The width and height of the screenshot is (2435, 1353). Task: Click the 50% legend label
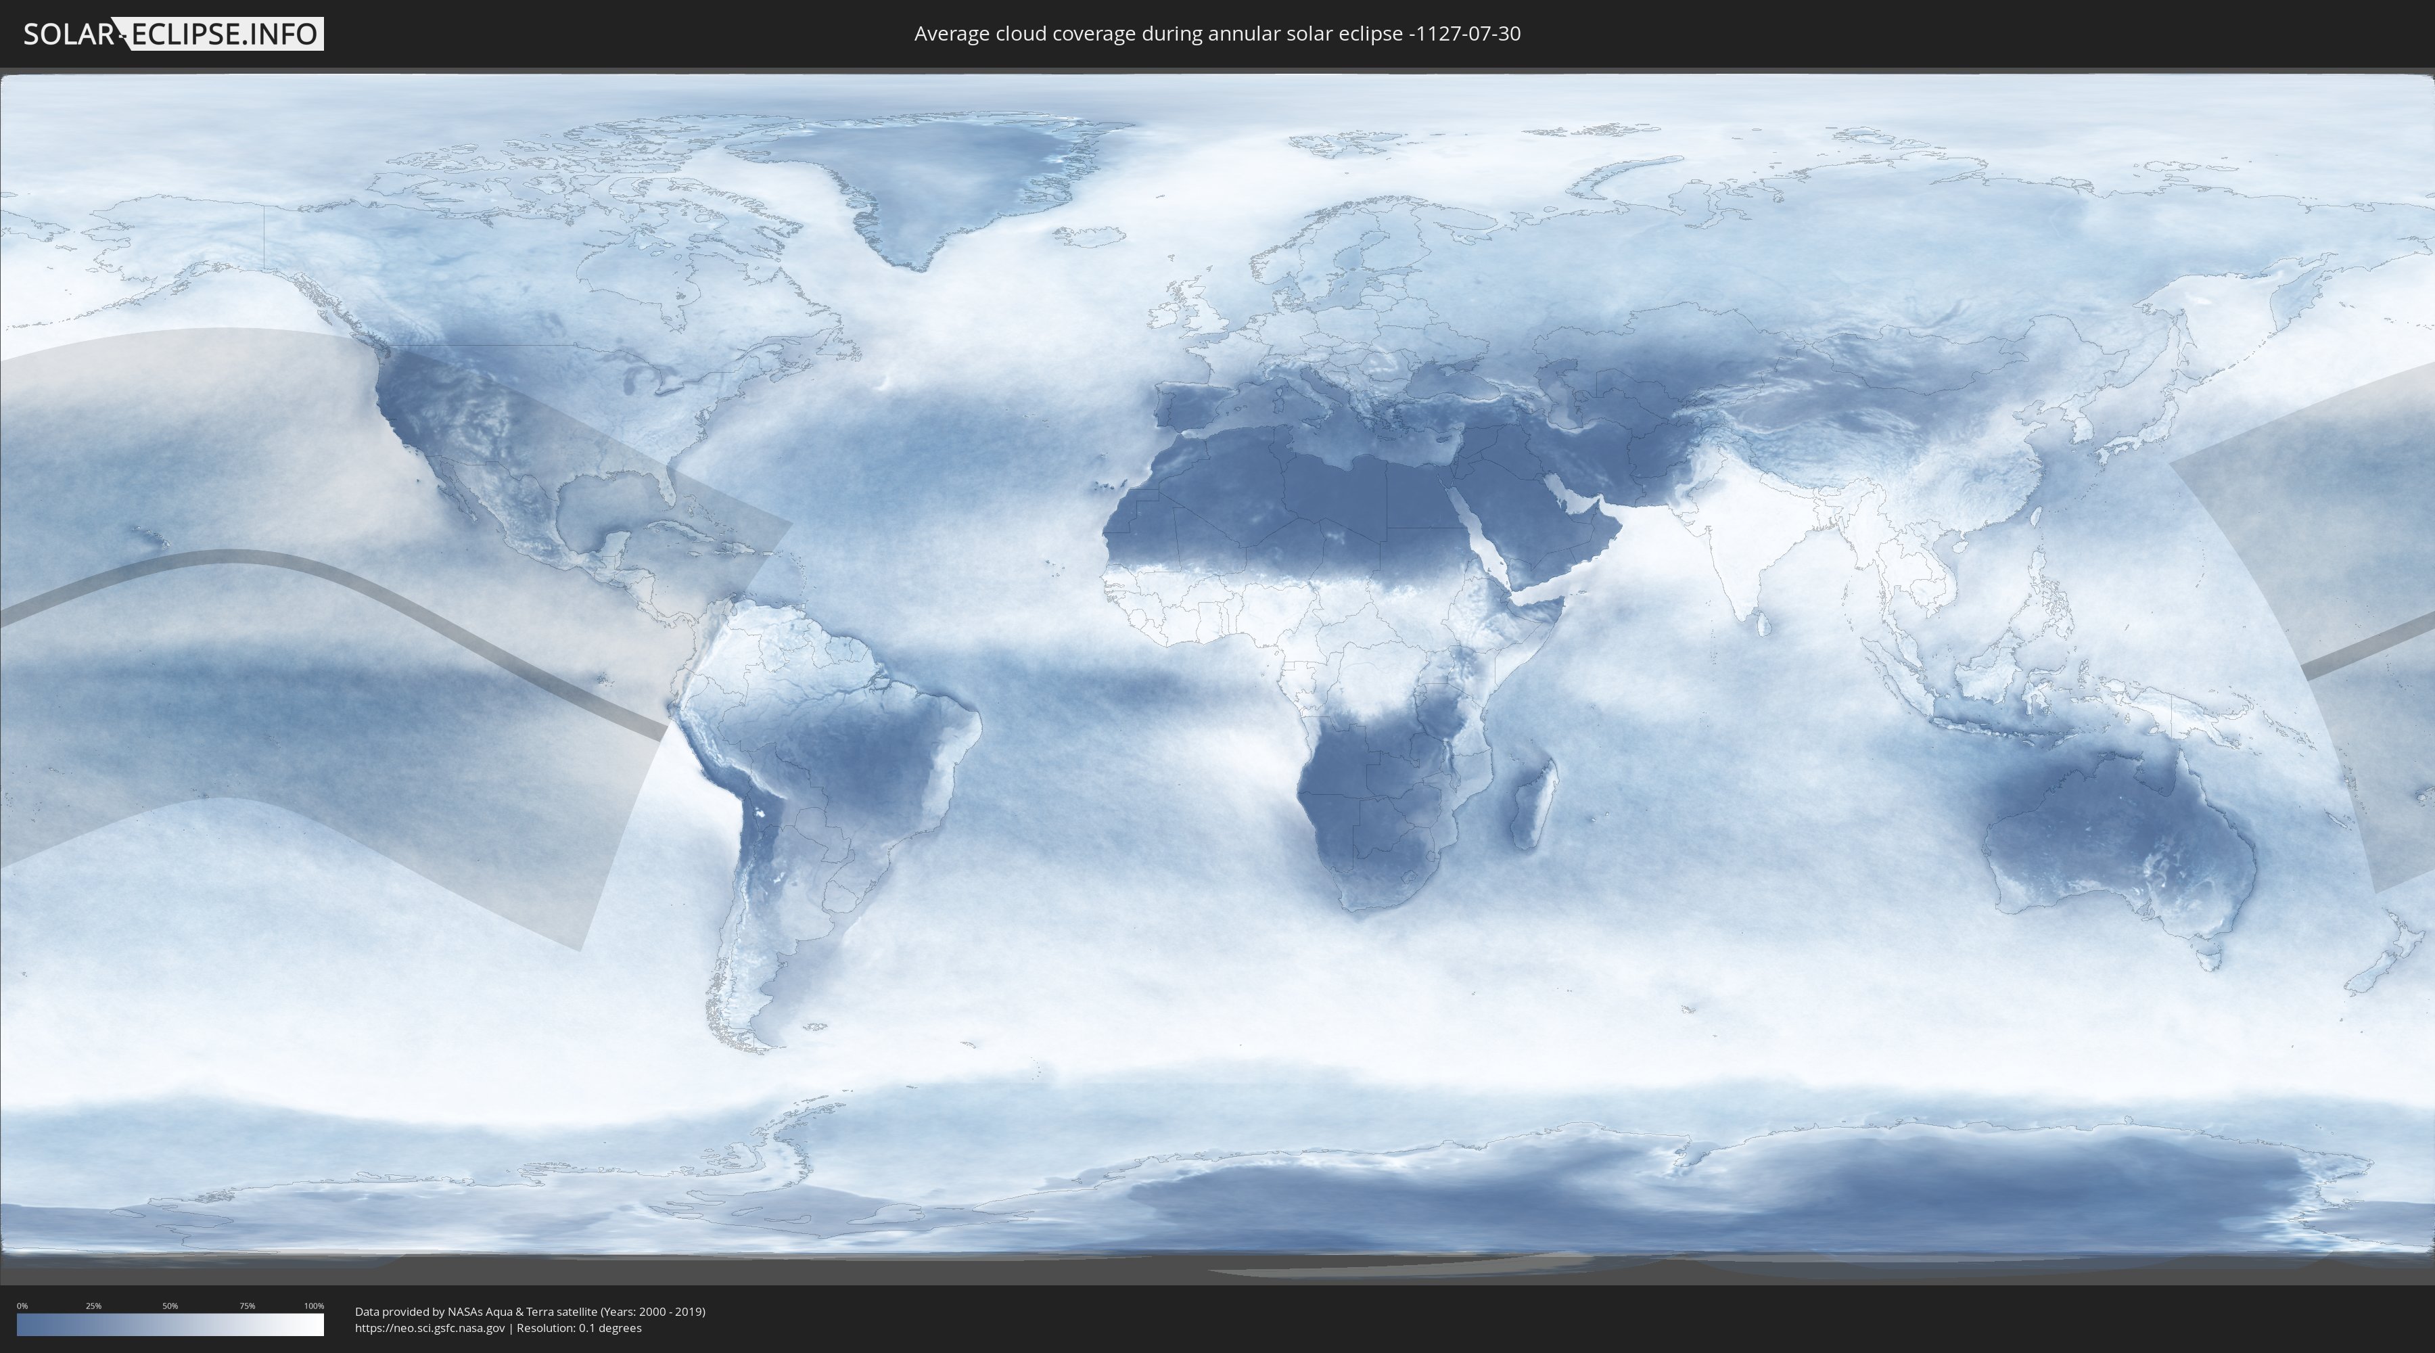170,1306
